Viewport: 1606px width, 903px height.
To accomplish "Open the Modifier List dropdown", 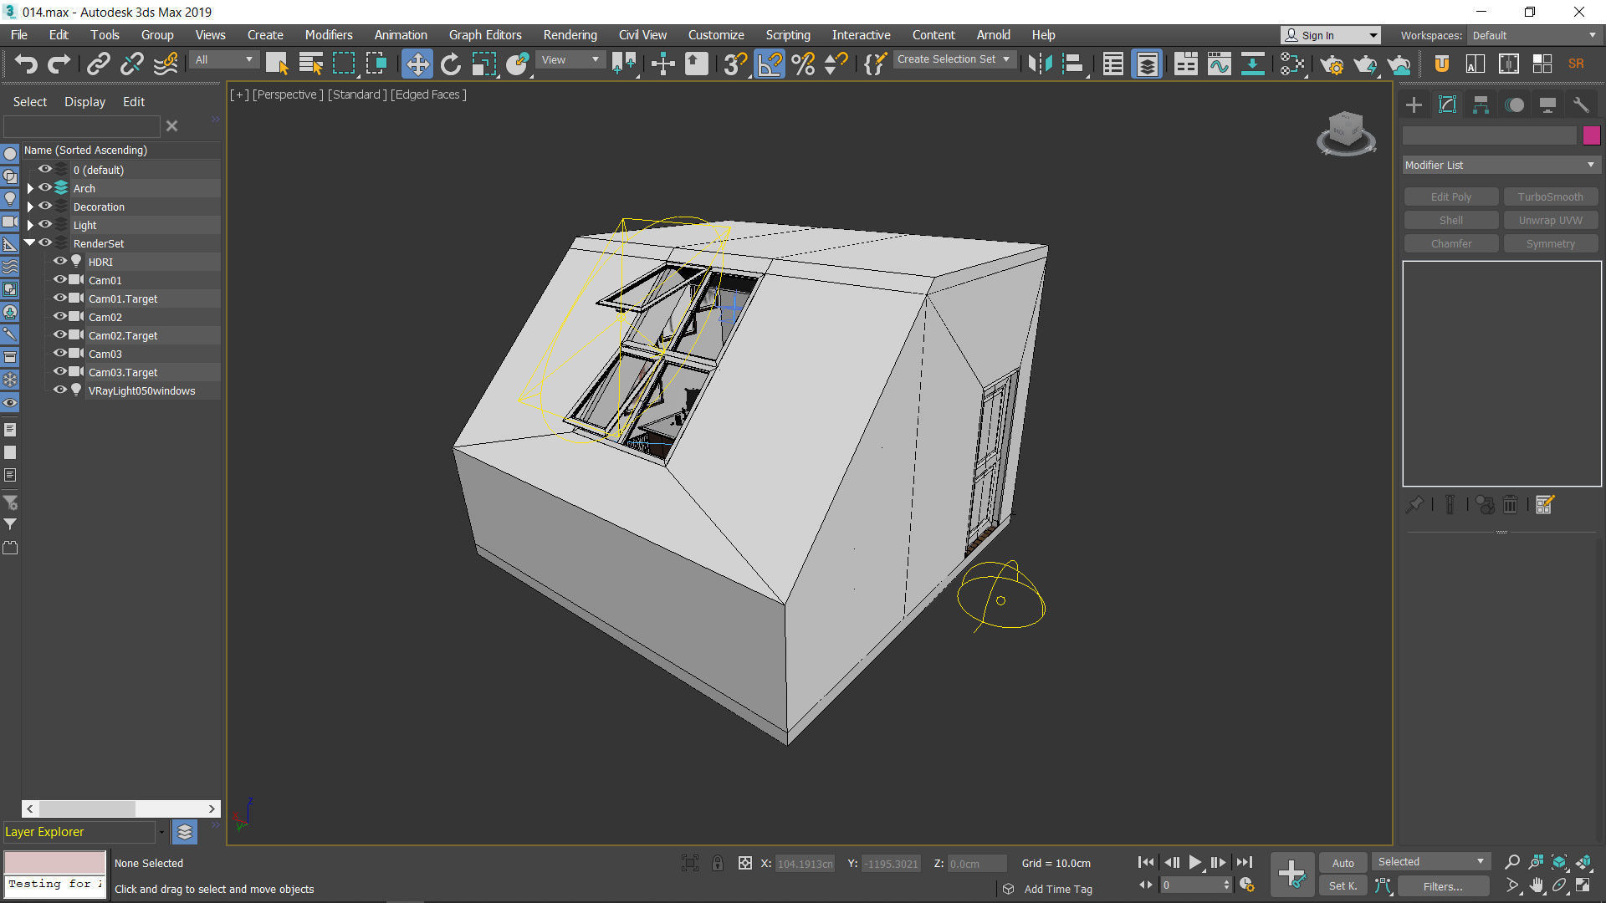I will coord(1501,166).
